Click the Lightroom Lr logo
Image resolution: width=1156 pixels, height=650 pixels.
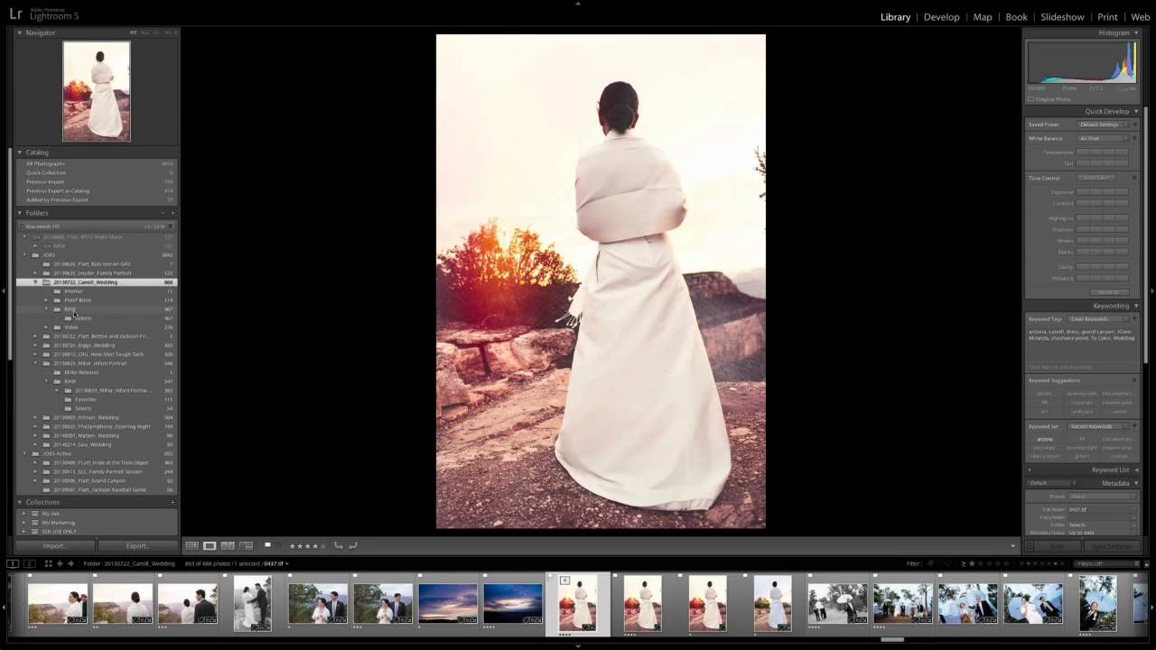(15, 14)
